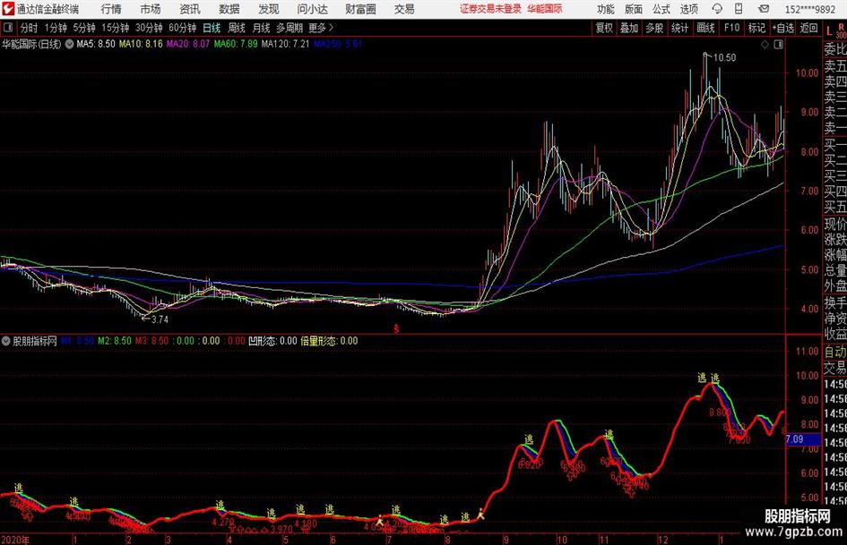Screen dimensions: 847x545
Task: Open the 发现 menu
Action: coord(269,9)
